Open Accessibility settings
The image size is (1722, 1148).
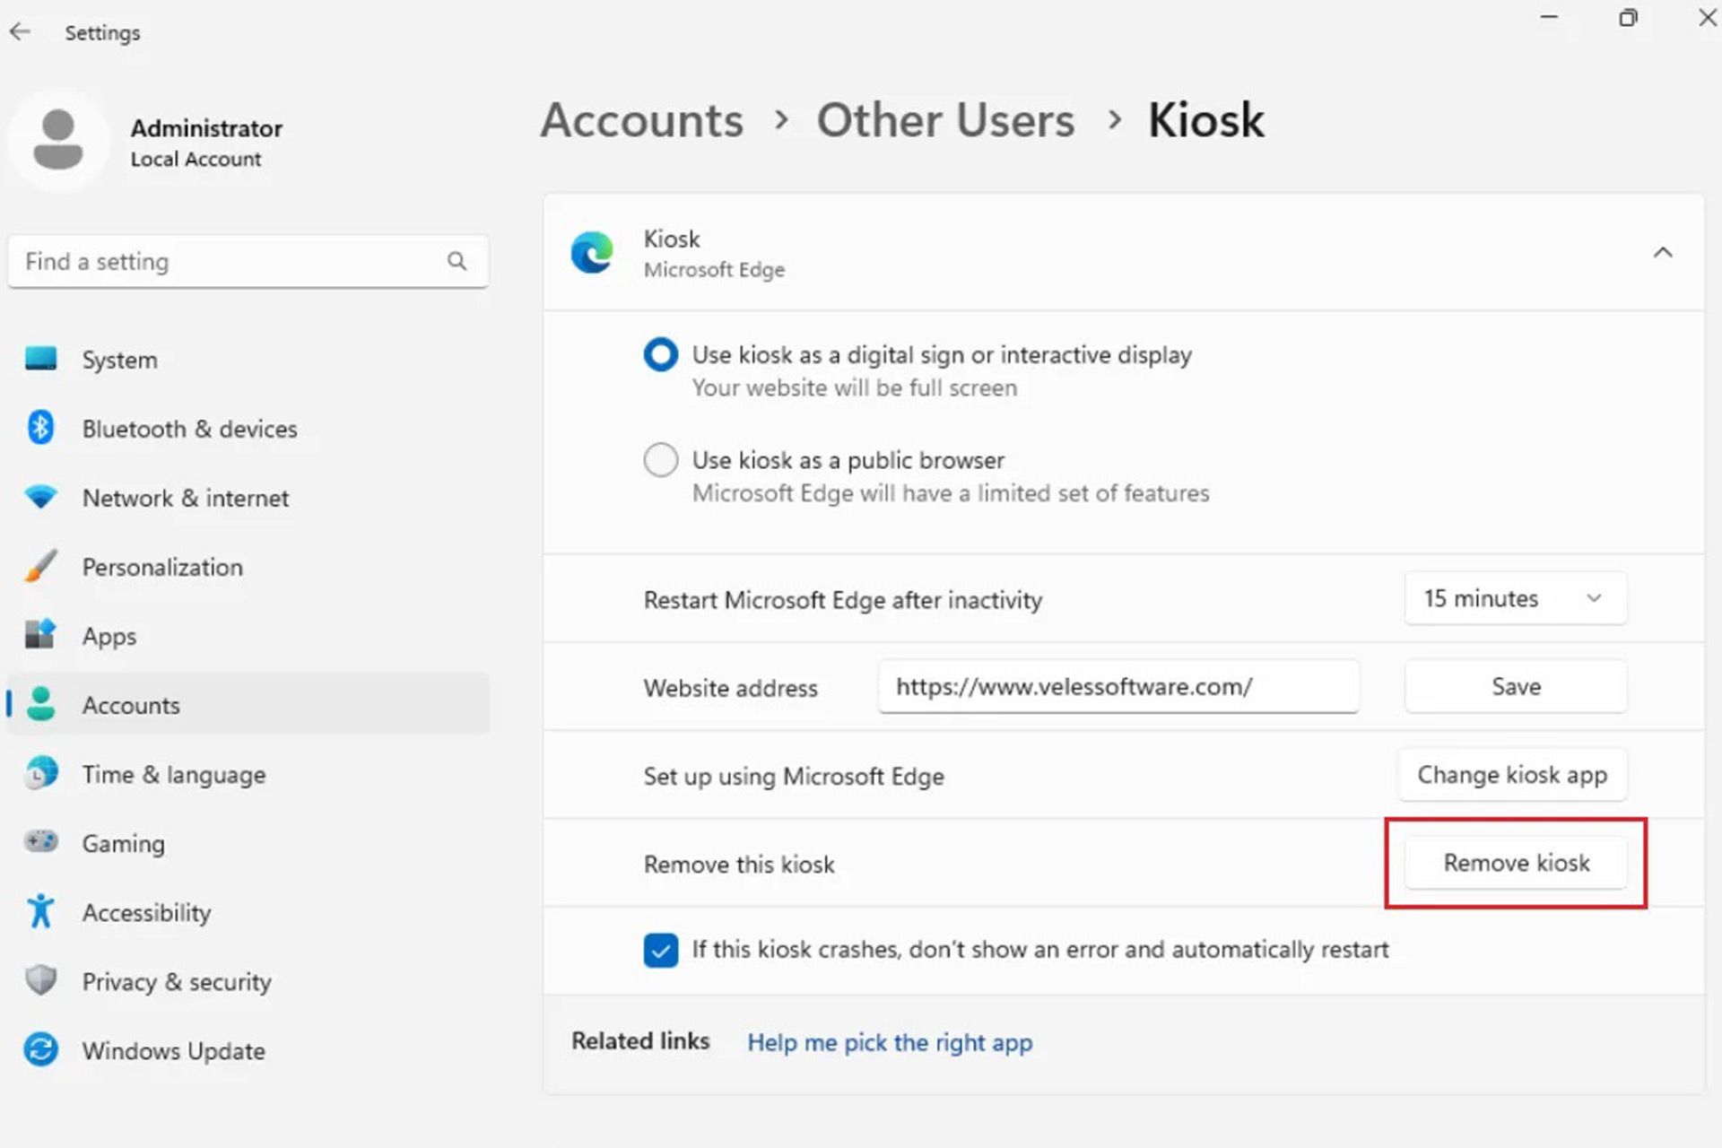(248, 912)
